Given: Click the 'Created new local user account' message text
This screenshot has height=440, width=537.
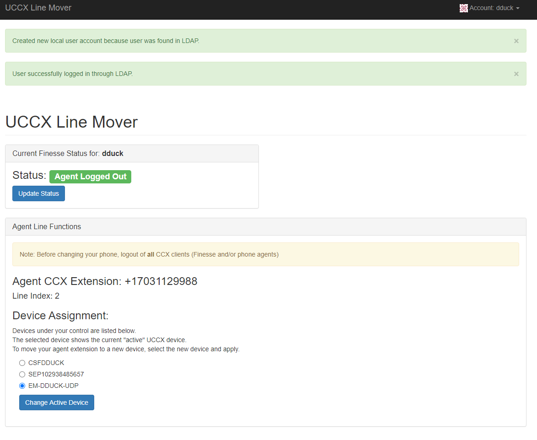Looking at the screenshot, I should (x=106, y=41).
